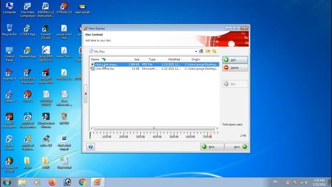
Task: Open Wondershare Filmora desktop icon
Action: [46, 120]
